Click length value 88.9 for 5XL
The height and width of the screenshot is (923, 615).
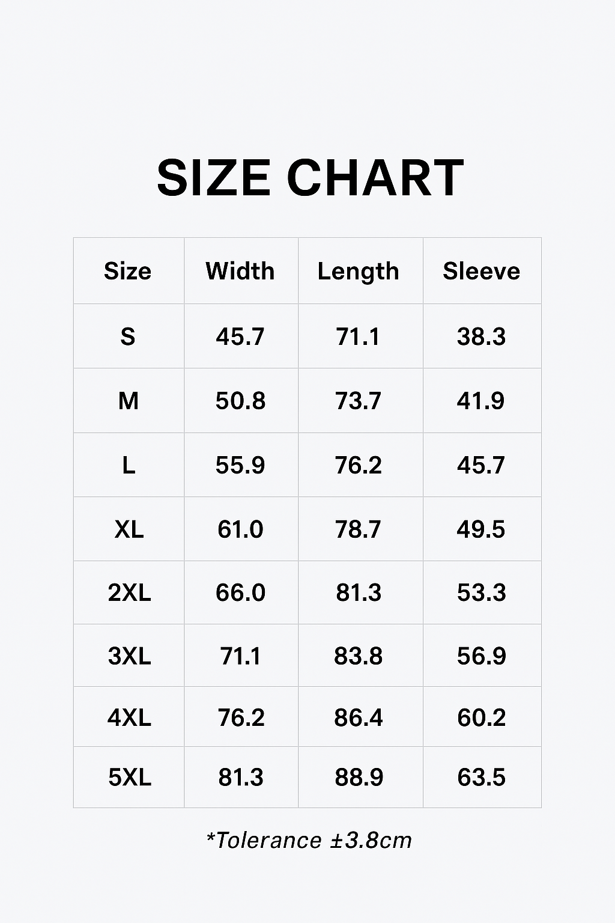click(x=359, y=778)
